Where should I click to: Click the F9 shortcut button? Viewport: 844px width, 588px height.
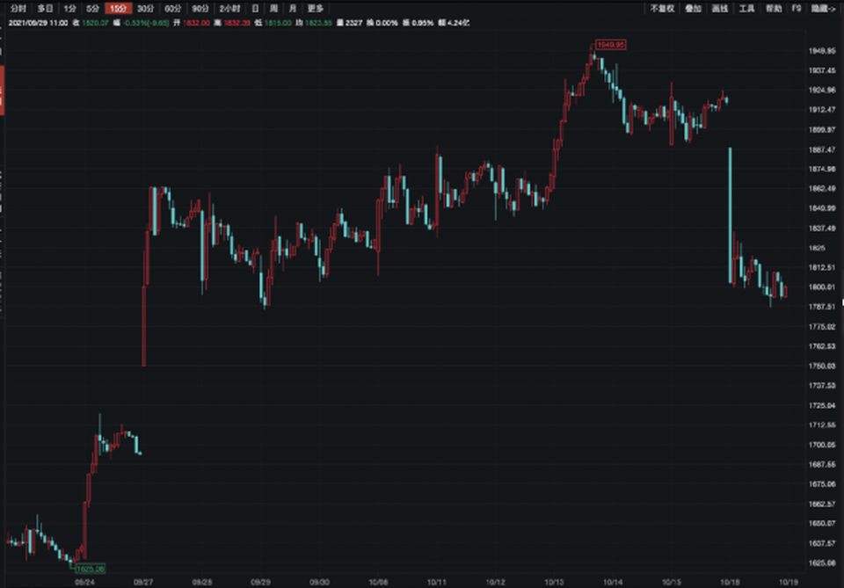pyautogui.click(x=797, y=9)
